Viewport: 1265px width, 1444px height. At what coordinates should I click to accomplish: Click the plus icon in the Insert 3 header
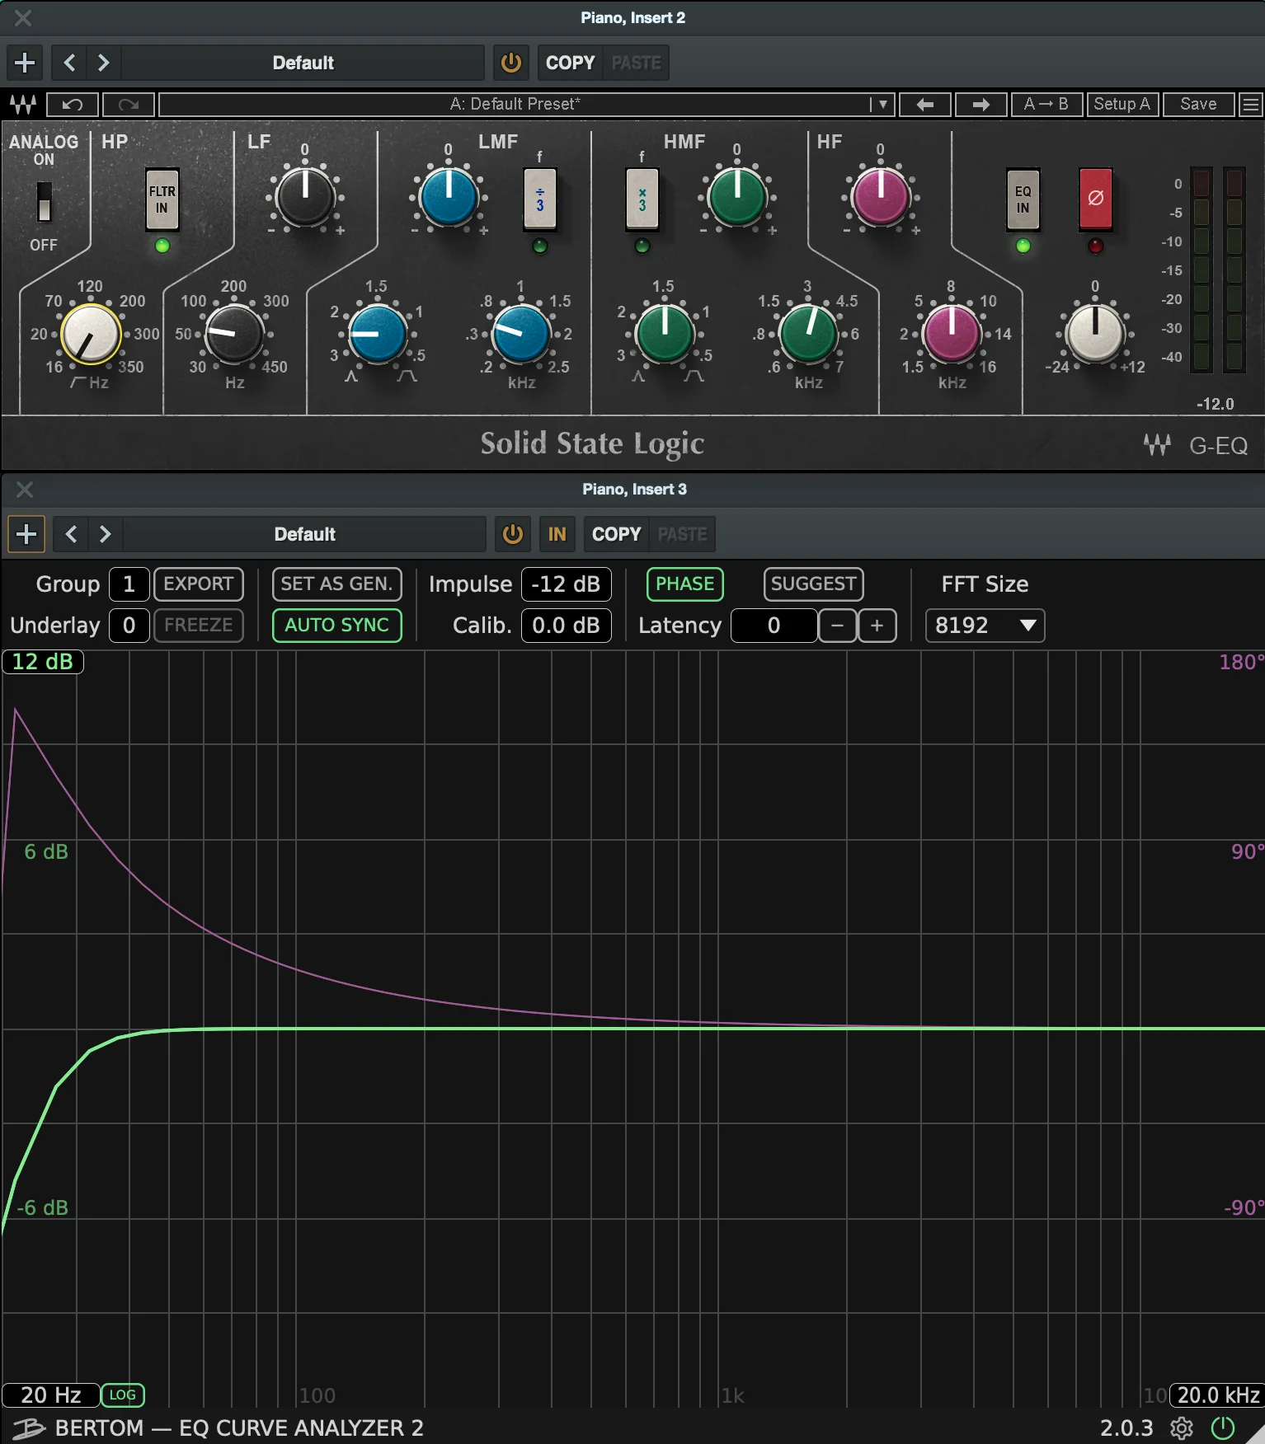(26, 534)
